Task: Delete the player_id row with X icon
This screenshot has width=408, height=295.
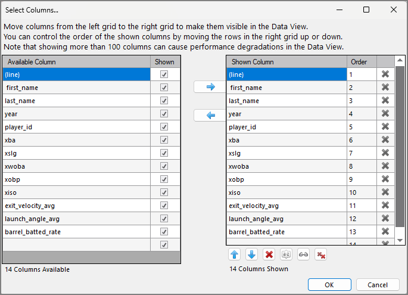Action: pos(385,127)
